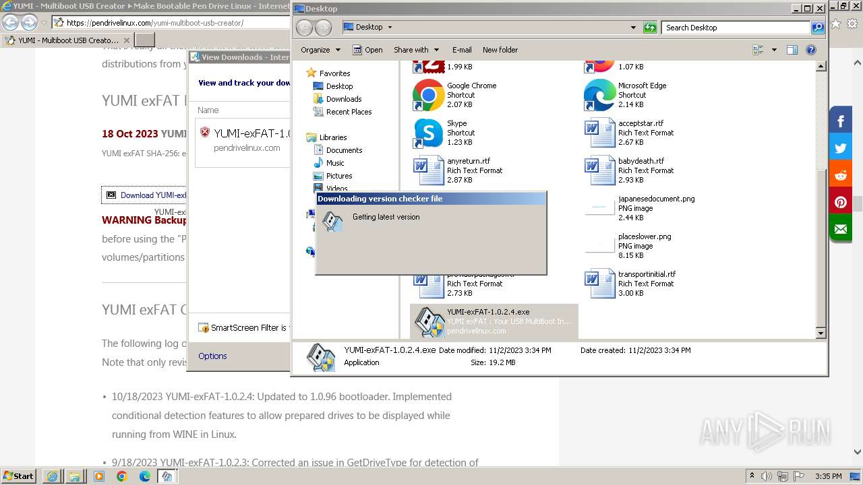Click the volume speaker tray icon
The image size is (863, 485).
(767, 476)
